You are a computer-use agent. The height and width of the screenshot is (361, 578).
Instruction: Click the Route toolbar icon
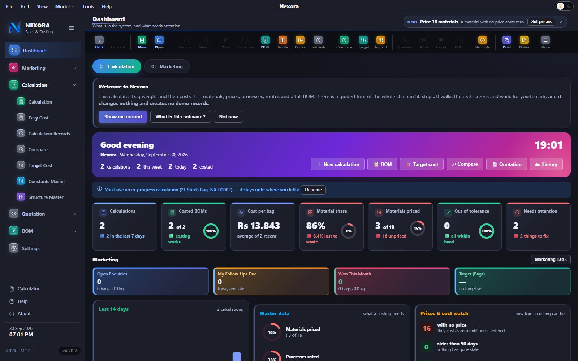coord(283,42)
